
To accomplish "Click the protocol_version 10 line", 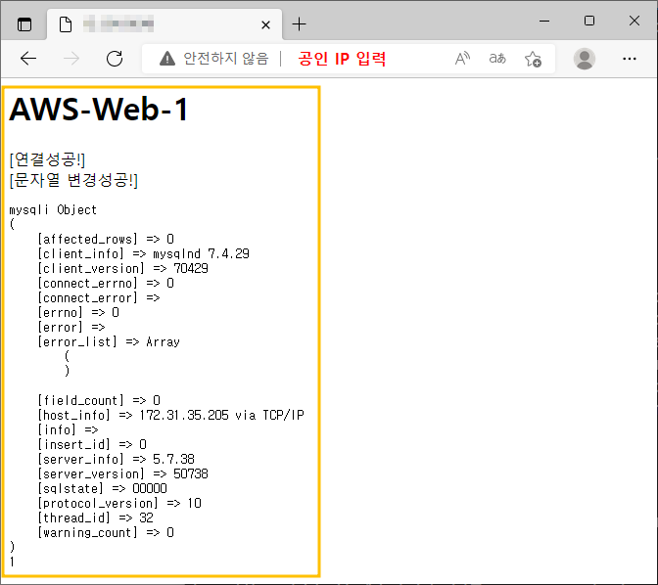I will tap(119, 503).
